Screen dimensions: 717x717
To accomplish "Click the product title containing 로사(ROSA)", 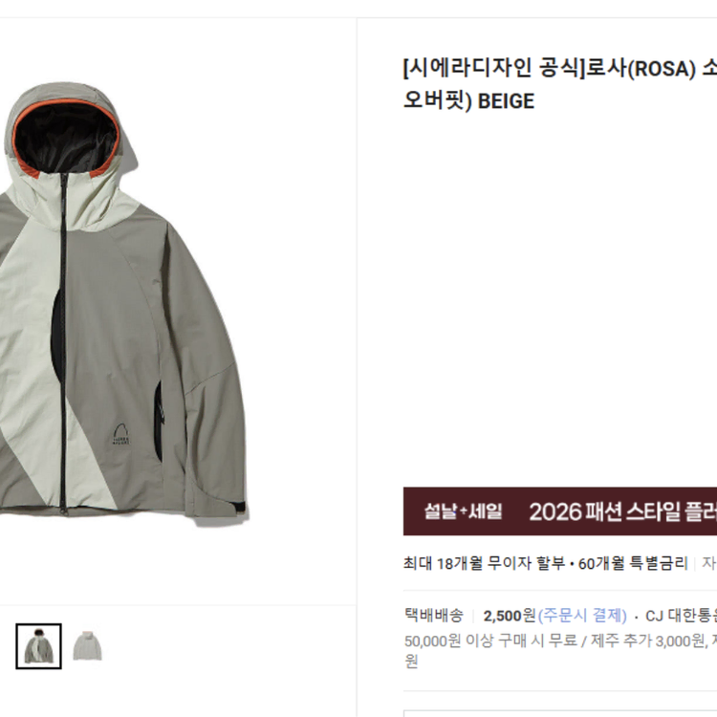I will (560, 84).
